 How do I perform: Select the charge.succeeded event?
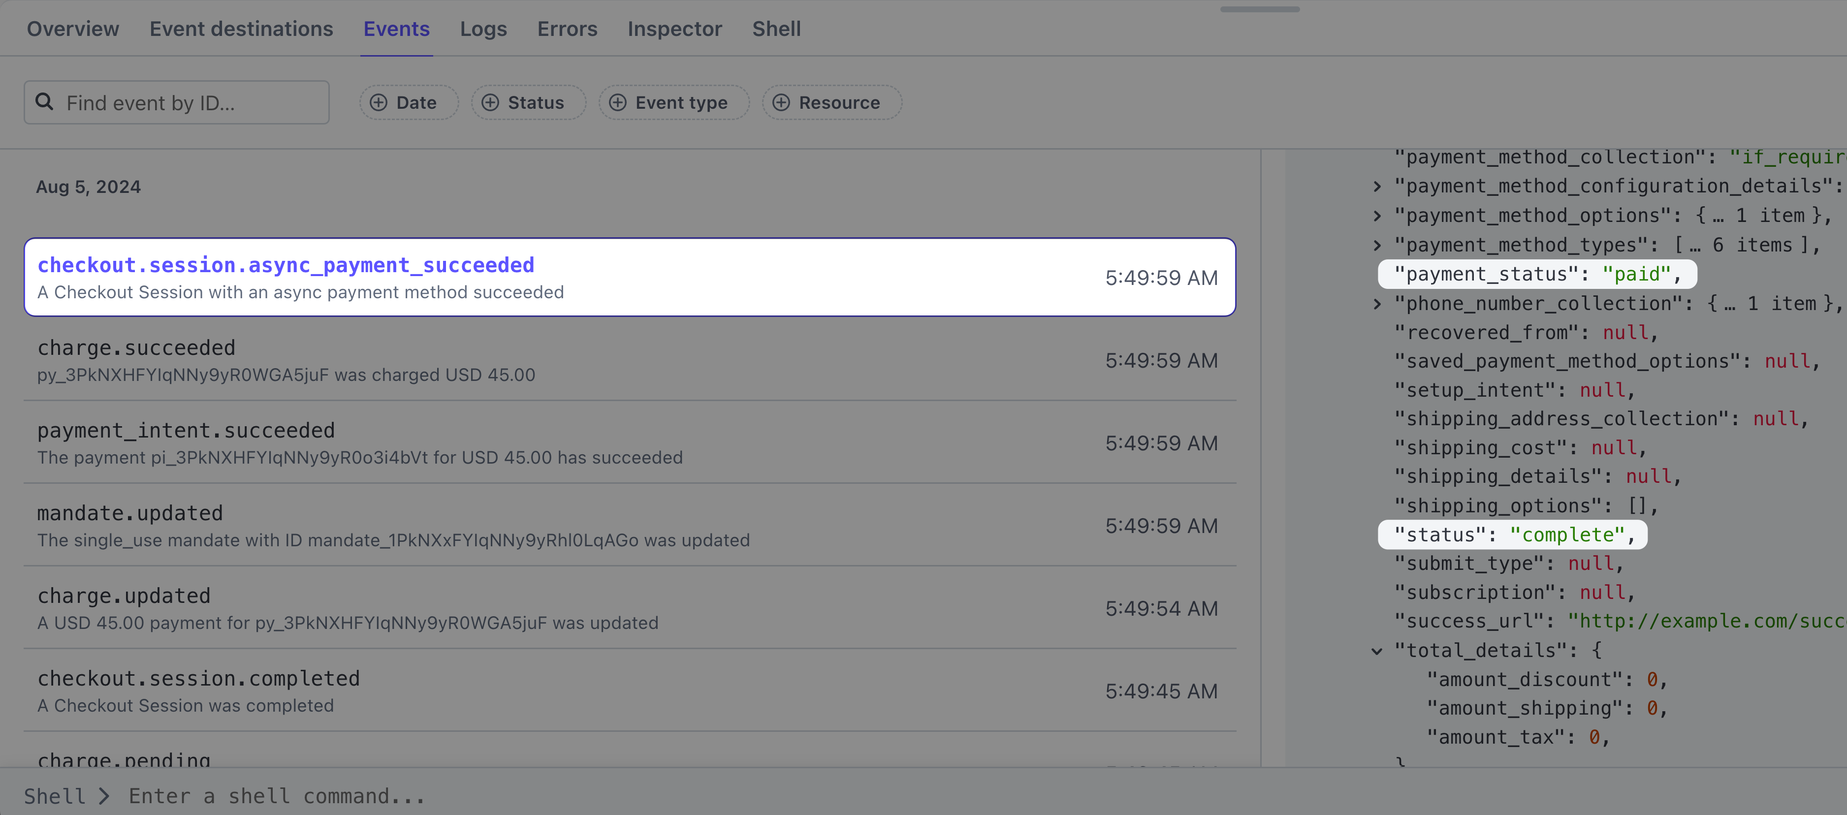click(x=630, y=360)
